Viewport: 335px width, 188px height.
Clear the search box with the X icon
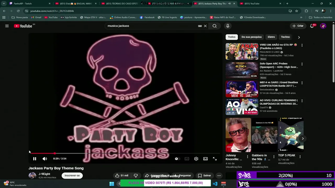[x=205, y=26]
